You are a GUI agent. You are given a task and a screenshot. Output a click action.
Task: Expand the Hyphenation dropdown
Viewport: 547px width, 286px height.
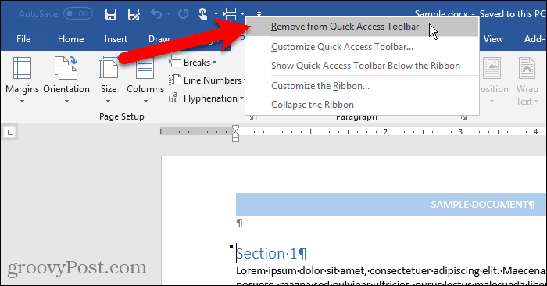tap(206, 98)
